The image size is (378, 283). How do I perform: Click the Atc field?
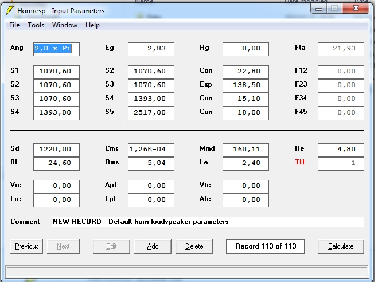245,200
